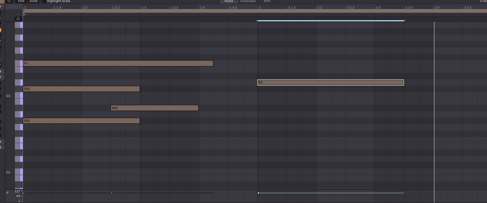Switch to the Notes tab
This screenshot has height=203, width=487.
[x=229, y=1]
